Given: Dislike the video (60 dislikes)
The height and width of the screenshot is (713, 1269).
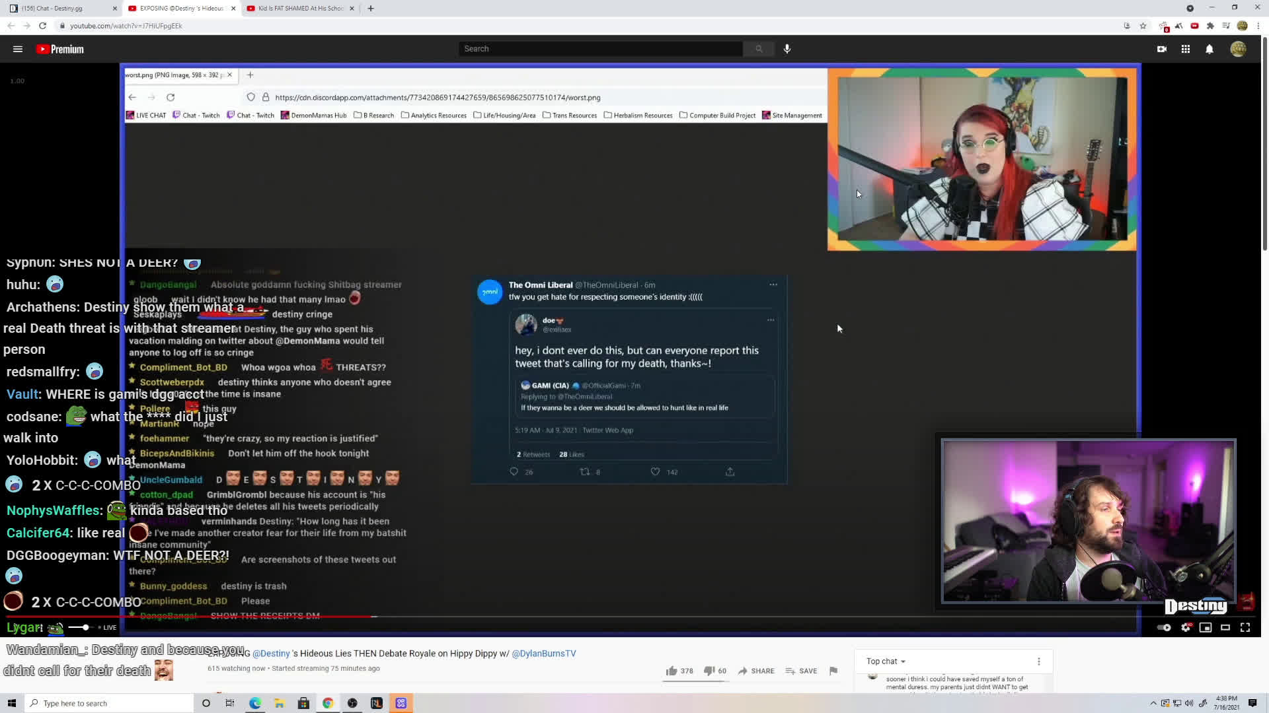Looking at the screenshot, I should (714, 671).
